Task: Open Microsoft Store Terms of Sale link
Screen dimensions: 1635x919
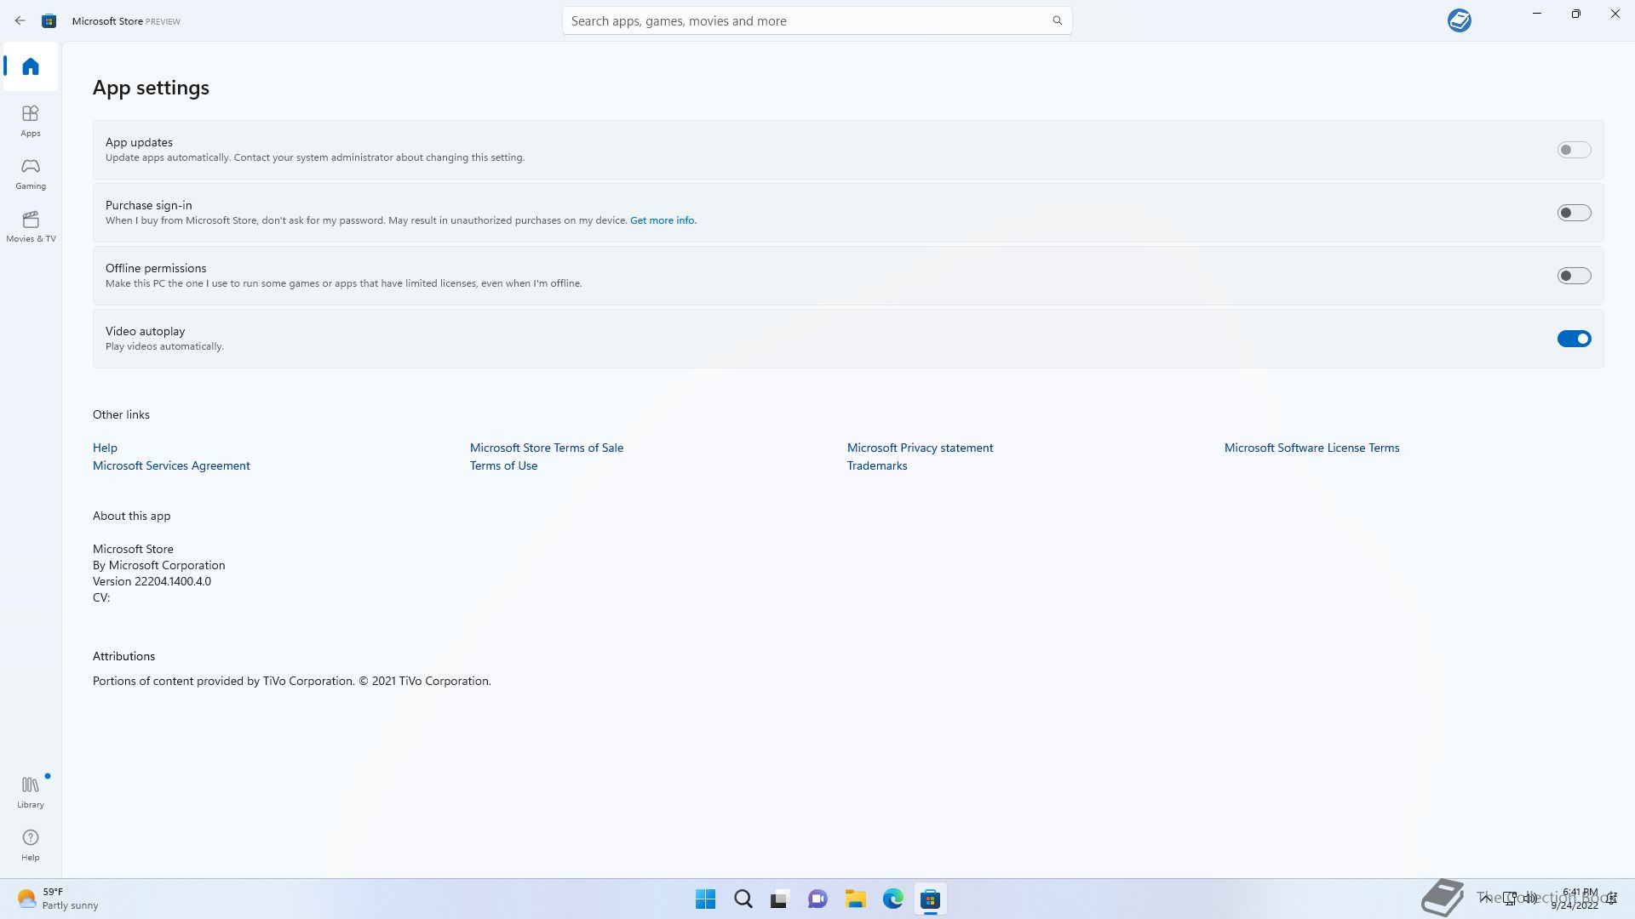Action: point(547,448)
